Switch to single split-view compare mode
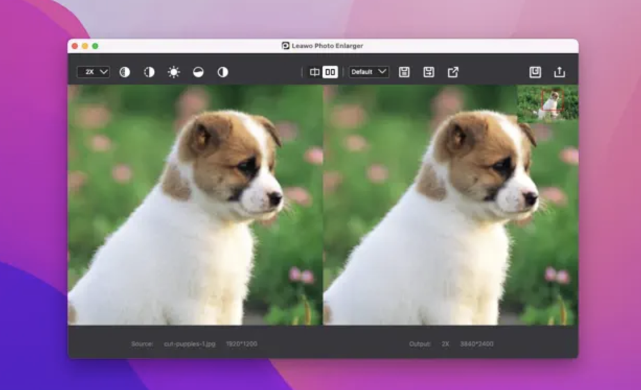This screenshot has width=641, height=390. (314, 72)
